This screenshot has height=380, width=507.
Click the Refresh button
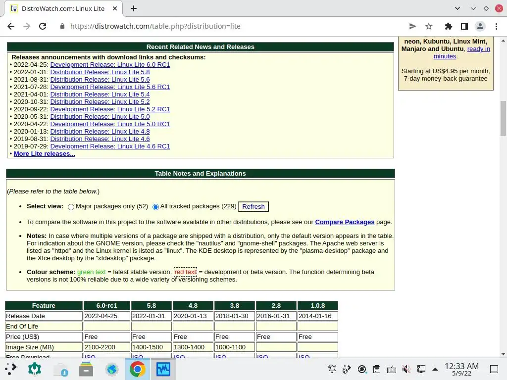coord(253,206)
